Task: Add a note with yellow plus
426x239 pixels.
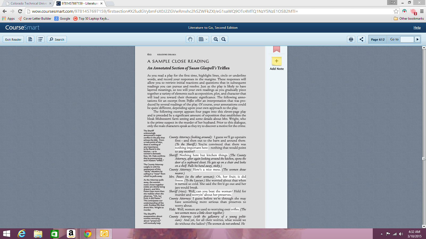Action: click(x=277, y=61)
